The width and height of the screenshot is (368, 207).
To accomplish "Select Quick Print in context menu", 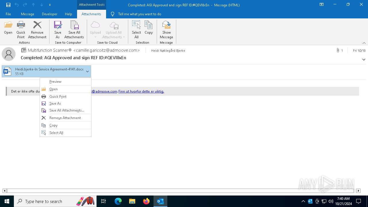I will [x=66, y=97].
